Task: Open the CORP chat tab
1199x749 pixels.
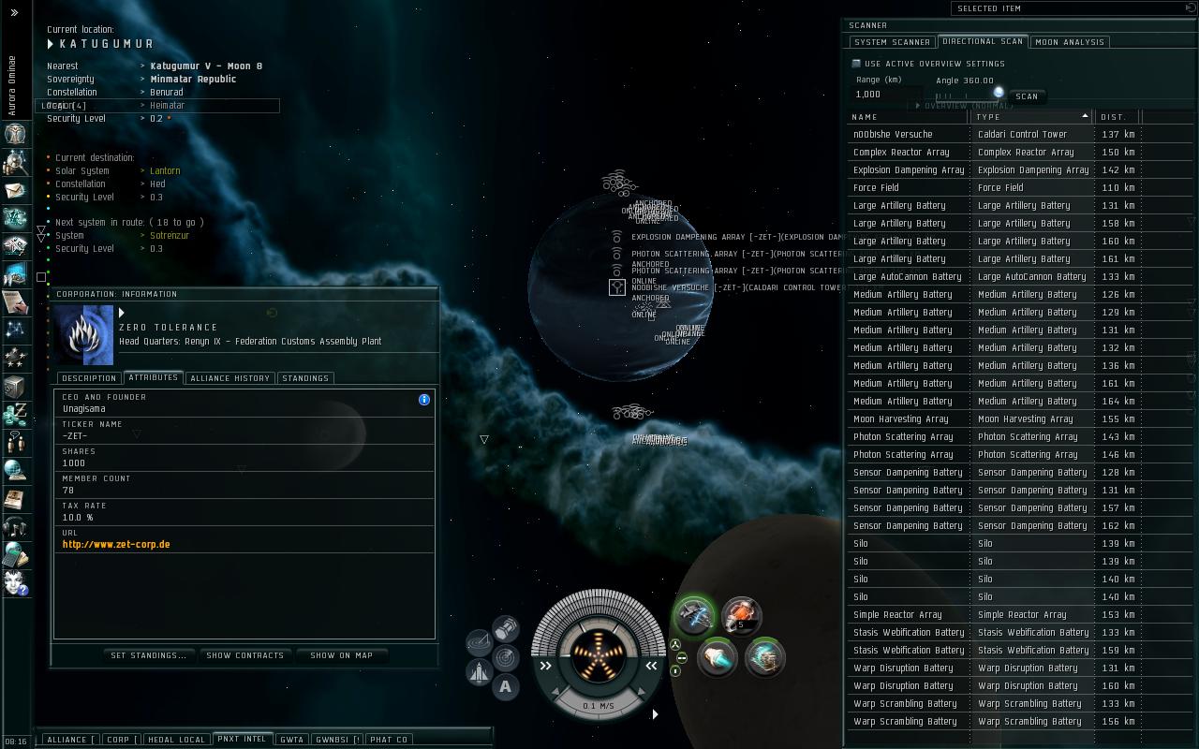Action: pos(121,740)
